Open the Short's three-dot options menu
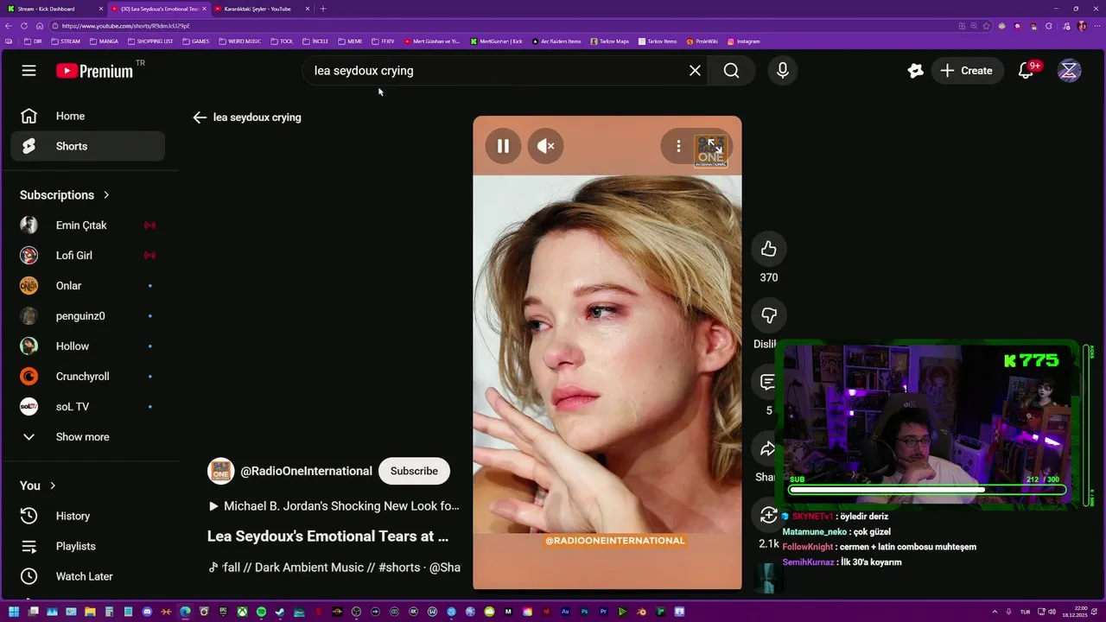The image size is (1106, 622). [x=678, y=146]
